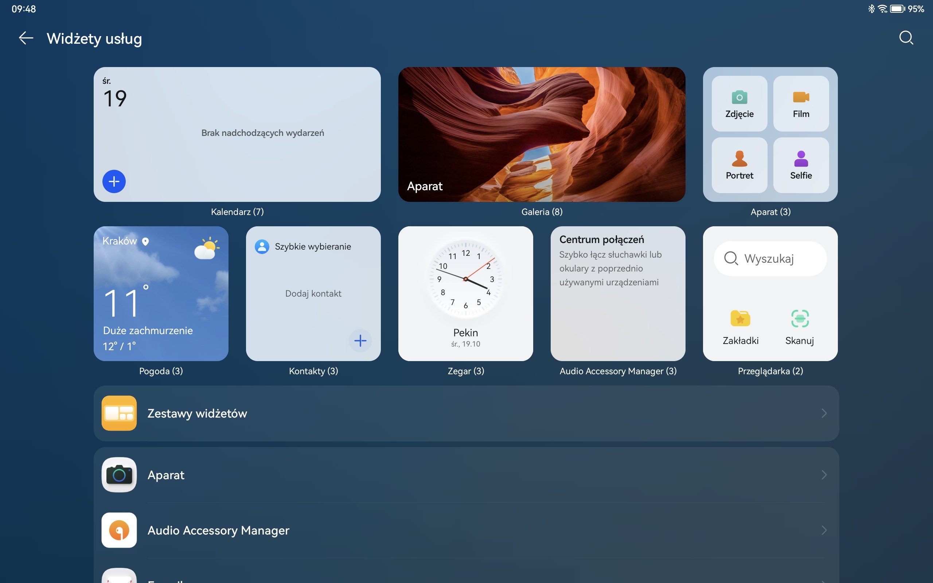933x583 pixels.
Task: Tap the location pin next to Kraków
Action: (x=145, y=241)
